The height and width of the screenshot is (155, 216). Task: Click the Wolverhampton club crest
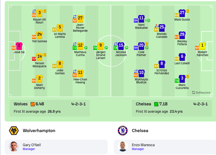14,131
